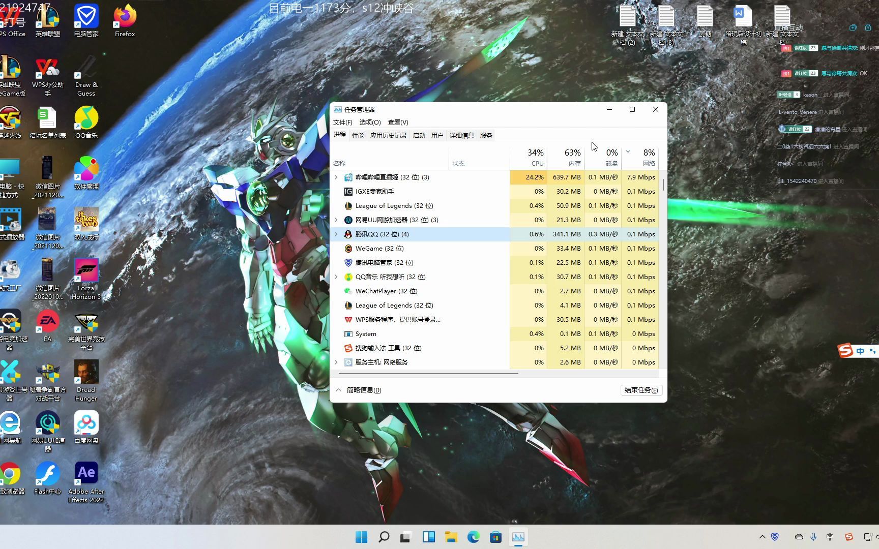
Task: Open Microsoft Store from the taskbar
Action: click(496, 537)
